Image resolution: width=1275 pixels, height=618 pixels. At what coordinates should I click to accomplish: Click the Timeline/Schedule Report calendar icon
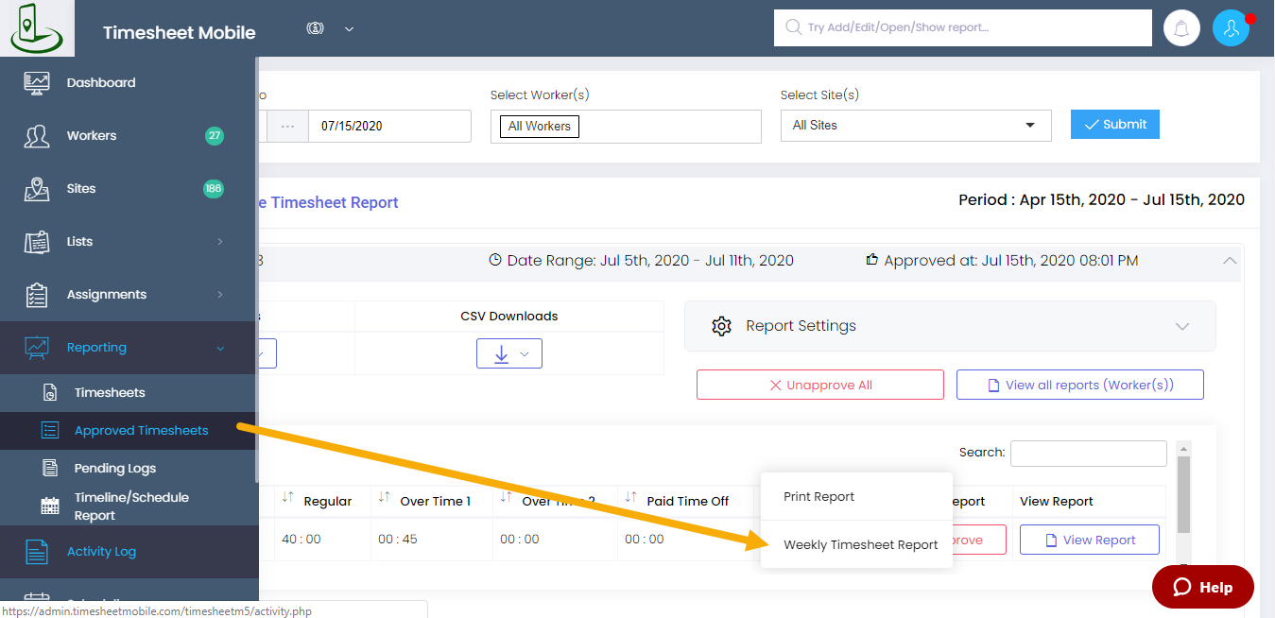(x=50, y=506)
